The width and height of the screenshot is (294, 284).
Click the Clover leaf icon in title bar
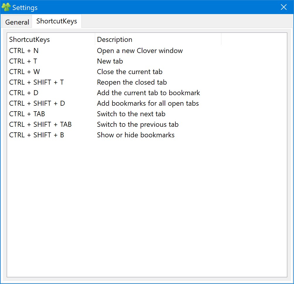tap(6, 7)
